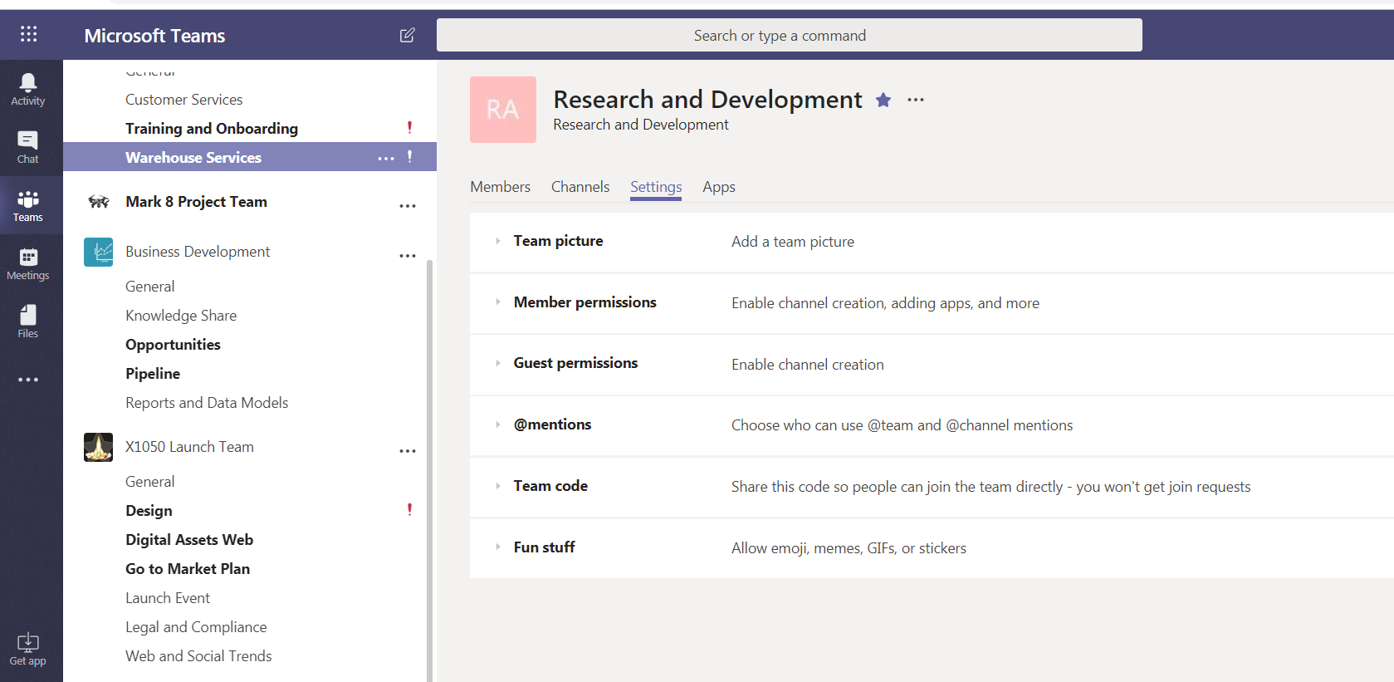Expand the Team picture section

(497, 241)
